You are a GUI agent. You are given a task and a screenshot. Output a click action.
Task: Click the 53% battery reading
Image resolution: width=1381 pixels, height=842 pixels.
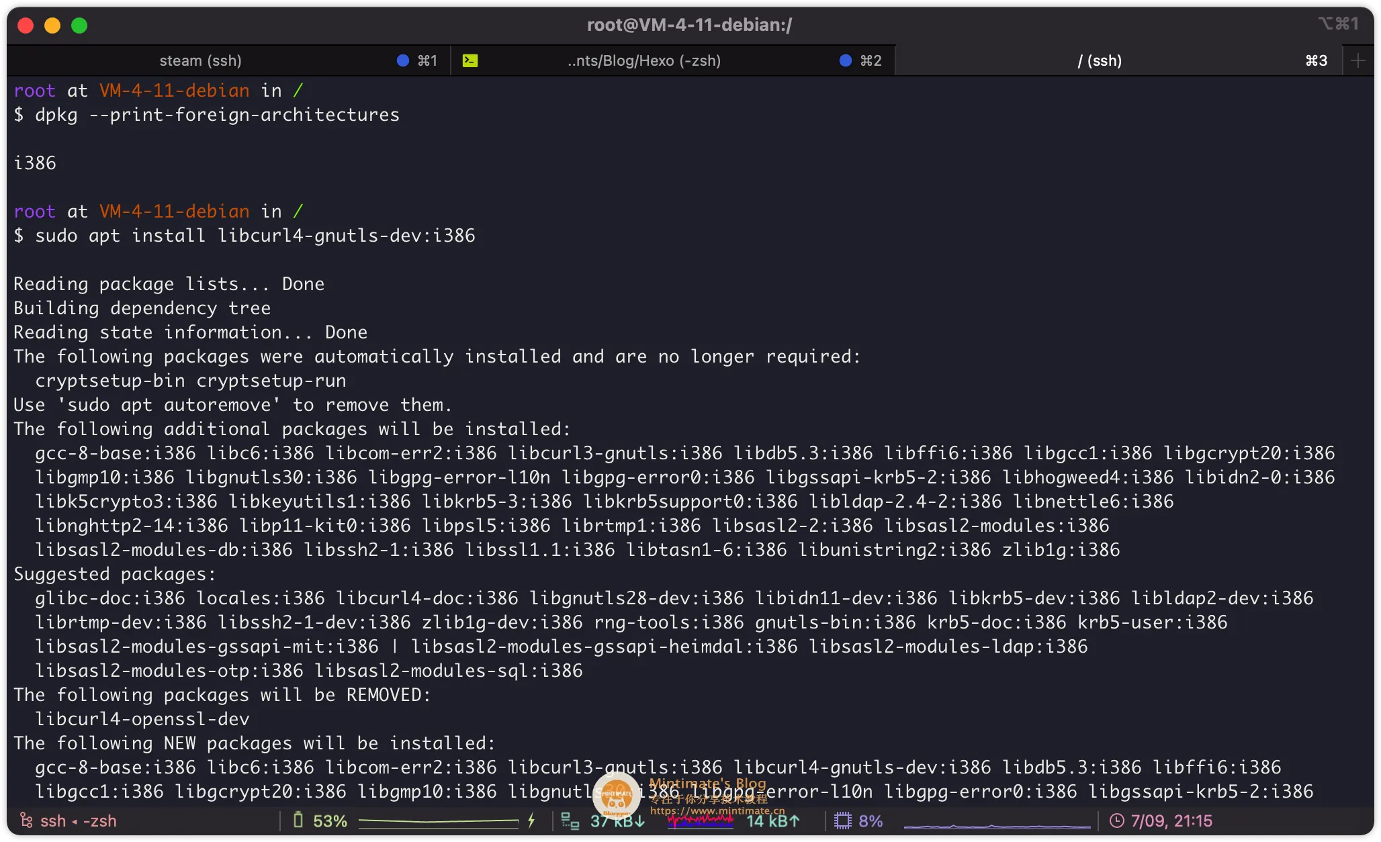(330, 821)
